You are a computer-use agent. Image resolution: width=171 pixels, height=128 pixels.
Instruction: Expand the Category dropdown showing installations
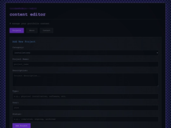(x=85, y=53)
